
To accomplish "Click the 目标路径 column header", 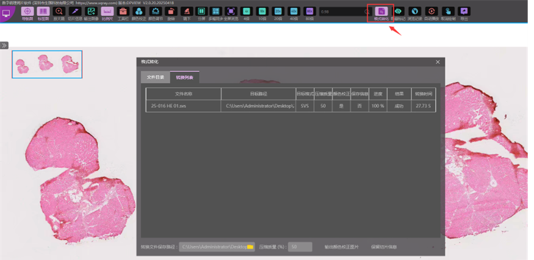I will coord(259,94).
